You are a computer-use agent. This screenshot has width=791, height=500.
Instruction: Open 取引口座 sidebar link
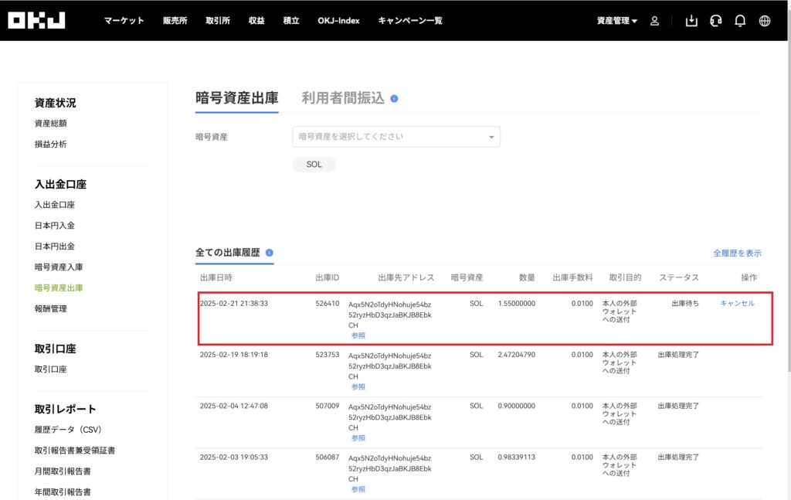tap(50, 369)
